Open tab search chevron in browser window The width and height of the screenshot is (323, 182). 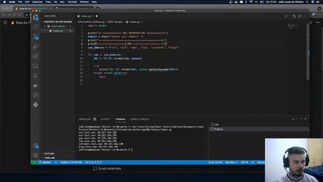319,9
